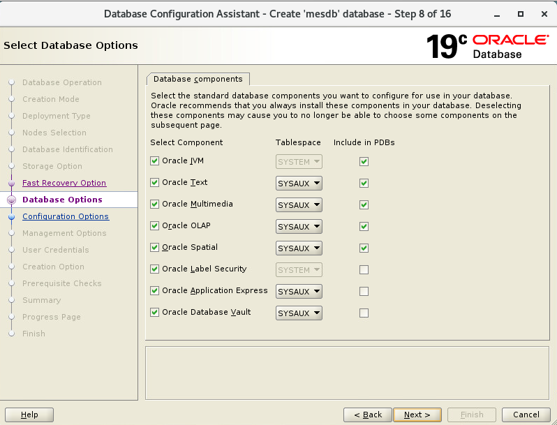Change the Oracle OLAP tablespace selection
This screenshot has width=557, height=425.
[x=299, y=227]
